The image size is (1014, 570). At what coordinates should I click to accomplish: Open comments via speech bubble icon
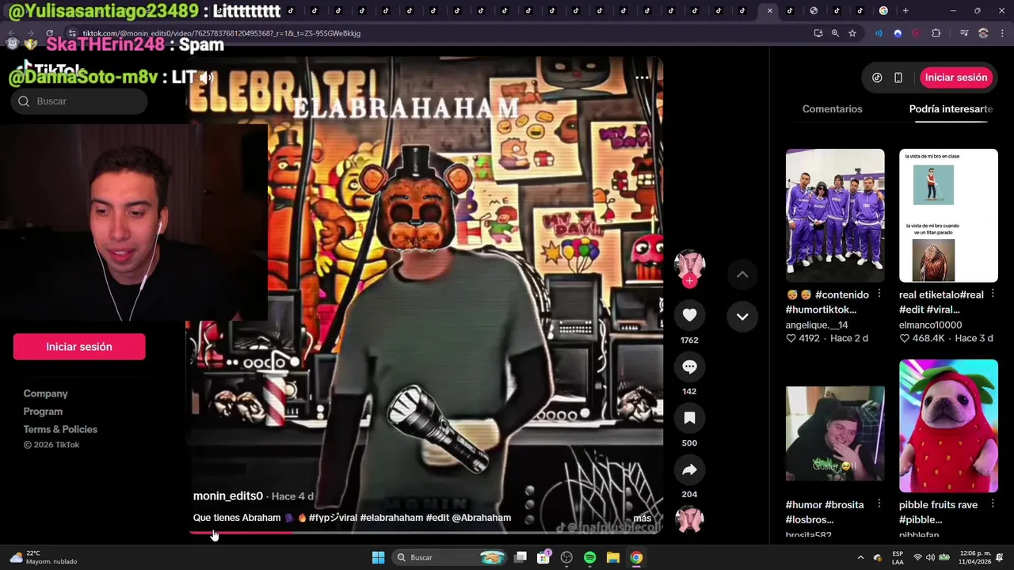[689, 367]
